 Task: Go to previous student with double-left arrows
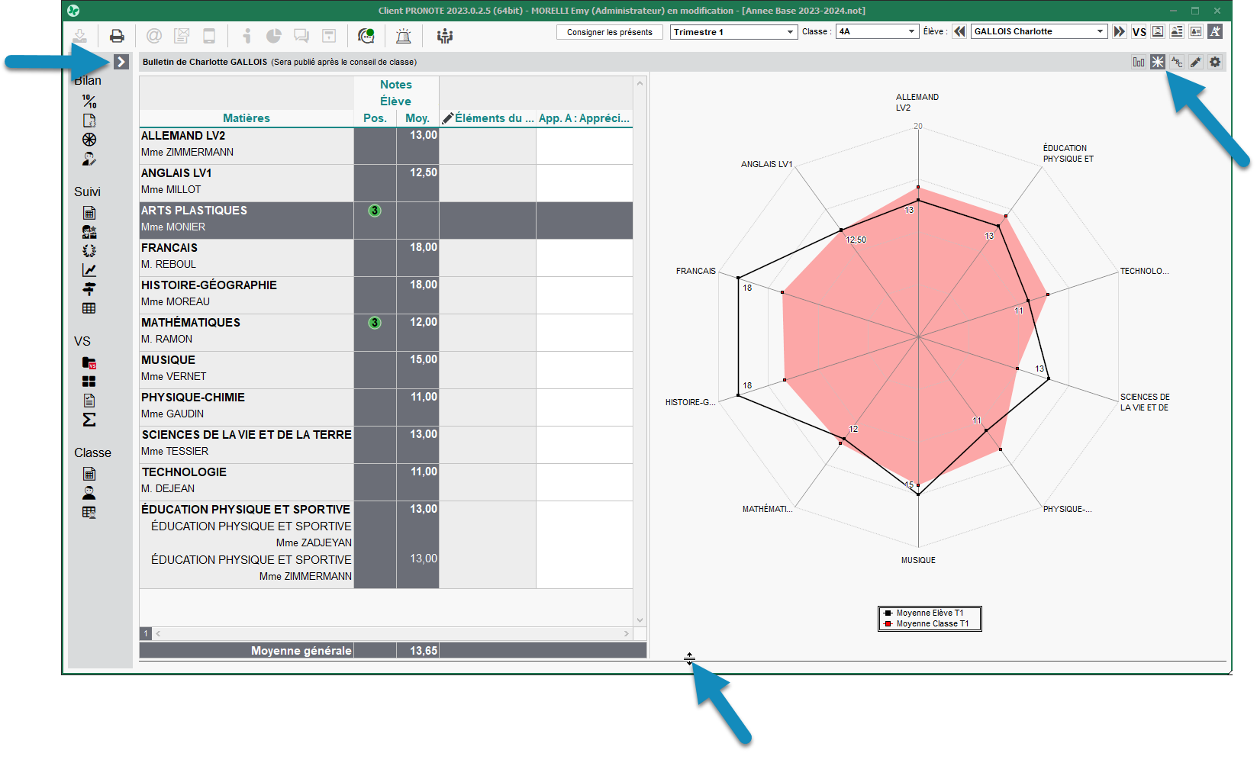(x=959, y=31)
